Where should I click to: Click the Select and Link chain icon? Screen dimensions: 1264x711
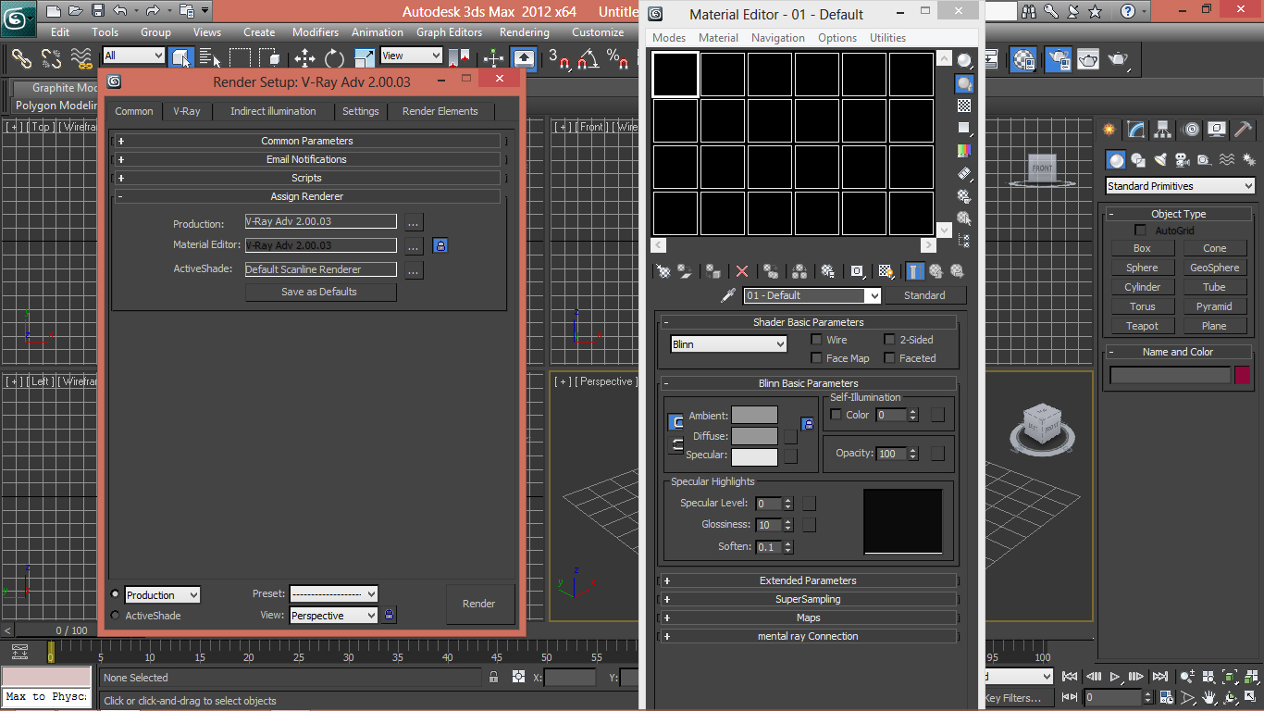coord(21,58)
